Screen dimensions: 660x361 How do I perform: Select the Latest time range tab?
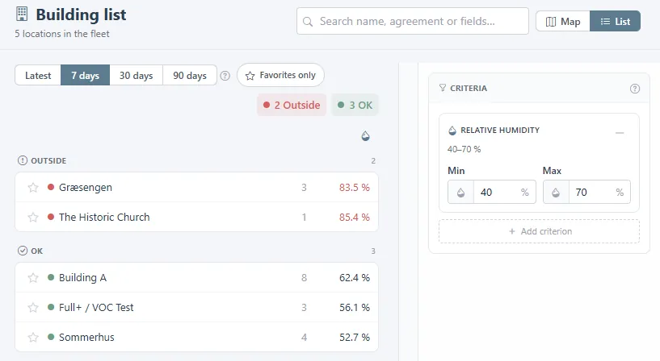(38, 76)
